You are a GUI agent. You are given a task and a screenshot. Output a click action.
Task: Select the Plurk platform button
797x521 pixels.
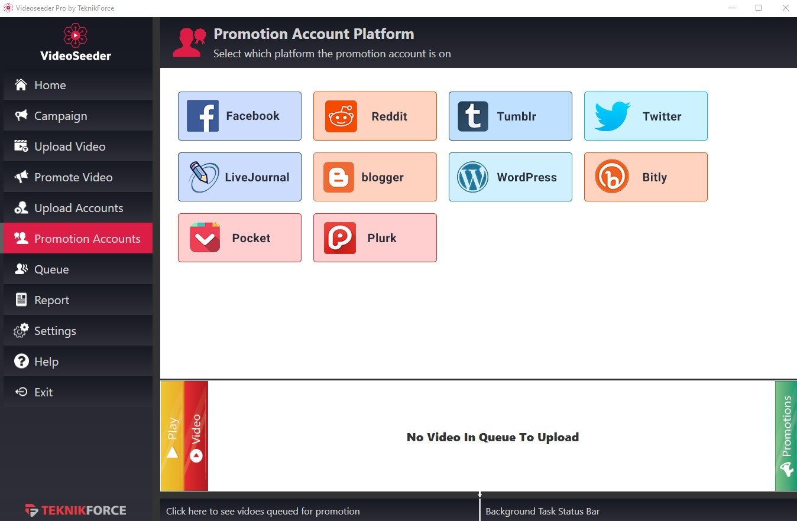(375, 238)
